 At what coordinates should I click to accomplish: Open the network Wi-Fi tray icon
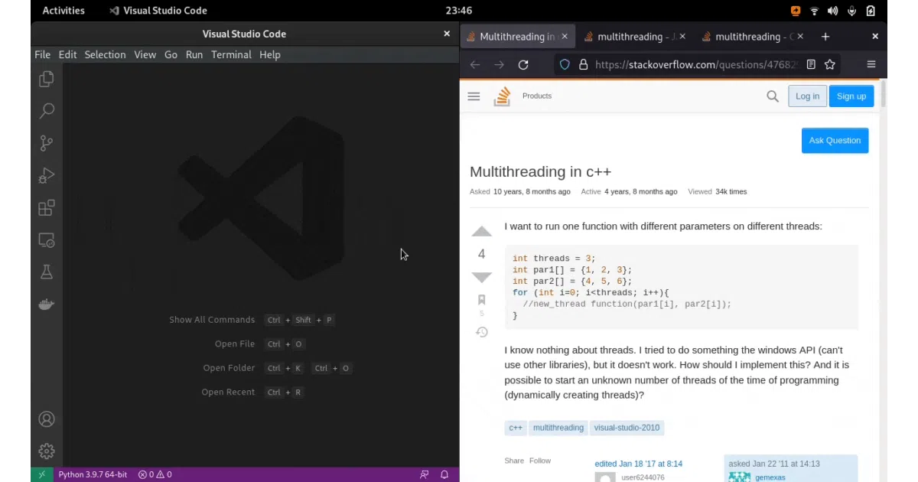pos(814,11)
